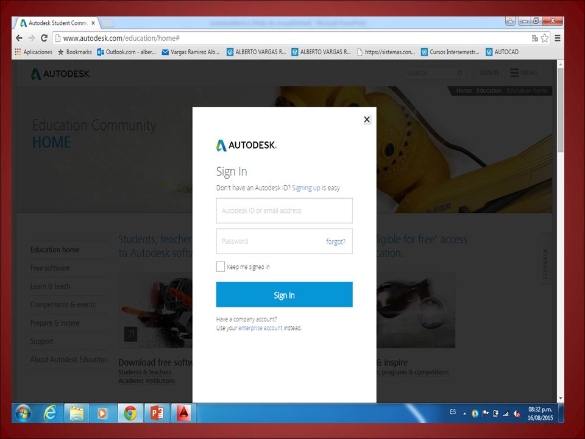Close the Autodesk Student Community tab
The width and height of the screenshot is (585, 439).
(x=93, y=23)
